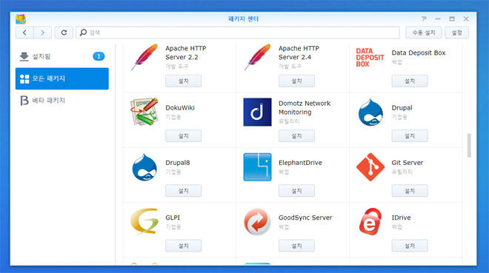489x273 pixels.
Task: Click the Drupal8 droplet icon
Action: click(x=144, y=167)
